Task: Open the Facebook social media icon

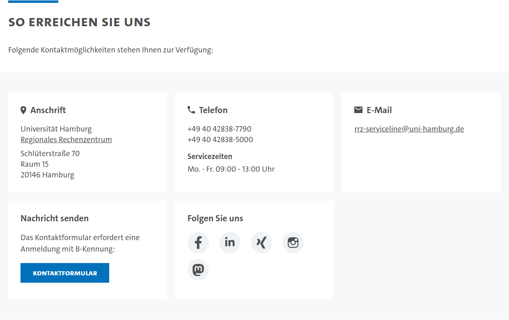Action: [198, 243]
